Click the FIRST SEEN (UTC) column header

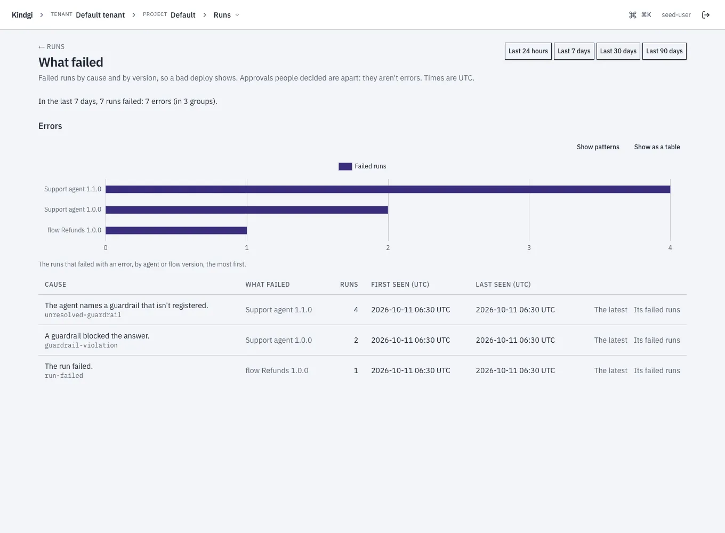400,285
